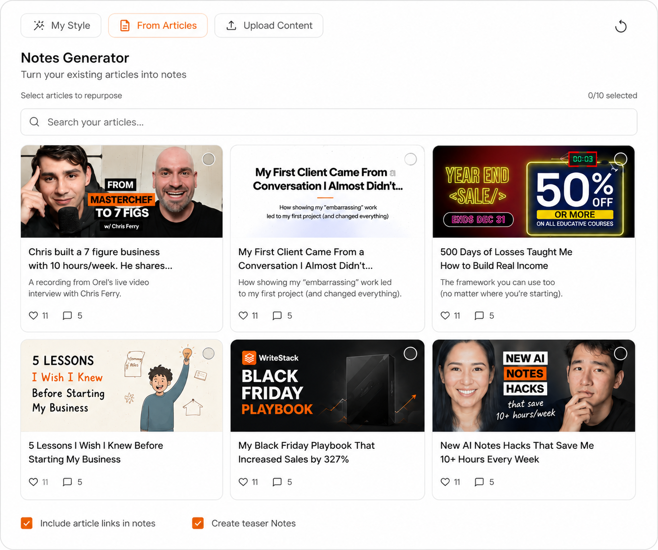
Task: Uncheck Include article links in notes
Action: pos(27,523)
